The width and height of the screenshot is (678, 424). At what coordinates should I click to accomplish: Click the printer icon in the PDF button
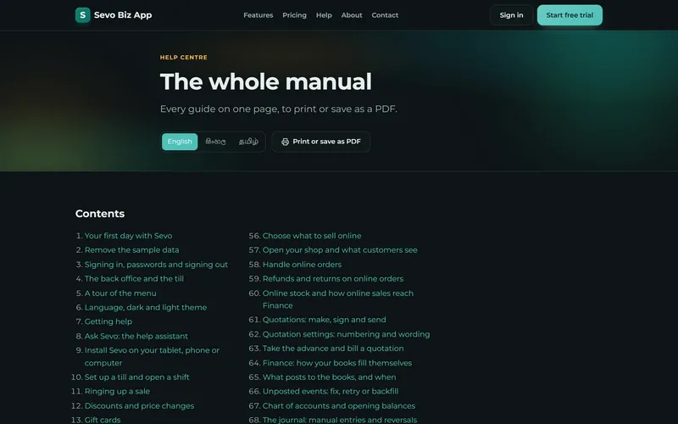285,142
